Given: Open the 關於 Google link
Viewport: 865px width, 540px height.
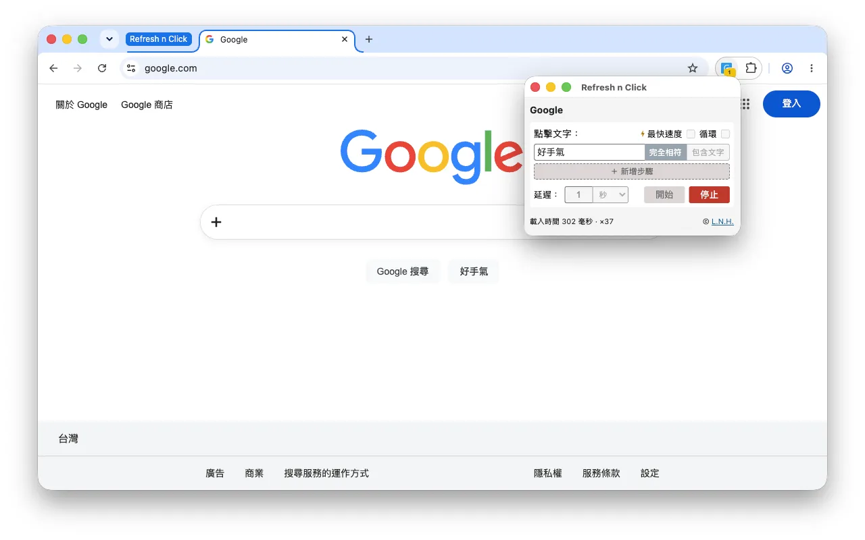Looking at the screenshot, I should pos(82,105).
